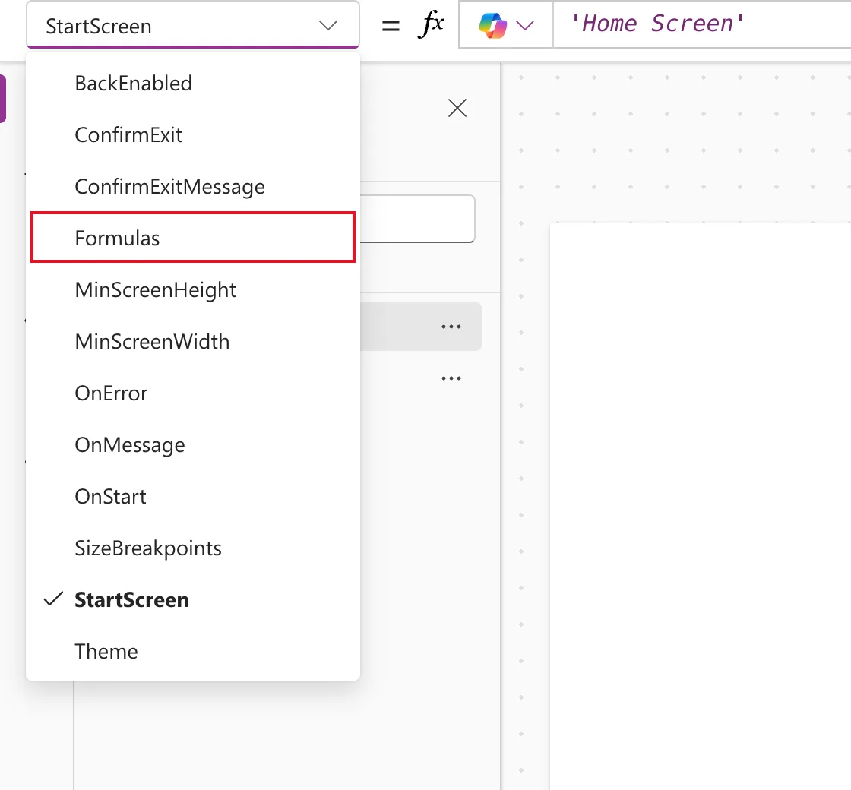The width and height of the screenshot is (851, 790).
Task: Select BackEnabled from the property list
Action: coord(193,84)
